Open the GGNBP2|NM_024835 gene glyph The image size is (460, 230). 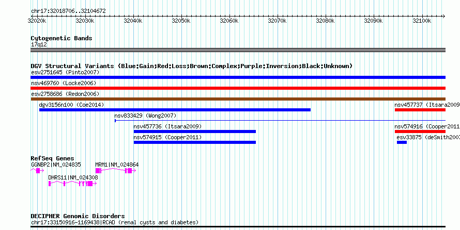(x=37, y=171)
